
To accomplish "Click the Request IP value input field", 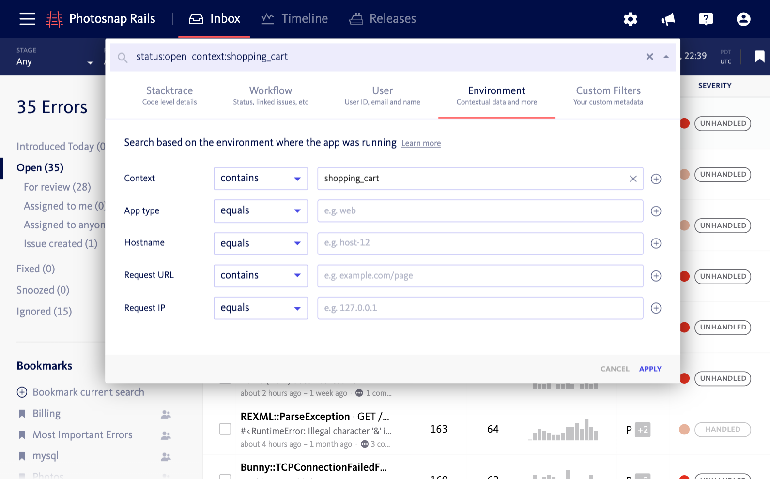I will point(480,308).
